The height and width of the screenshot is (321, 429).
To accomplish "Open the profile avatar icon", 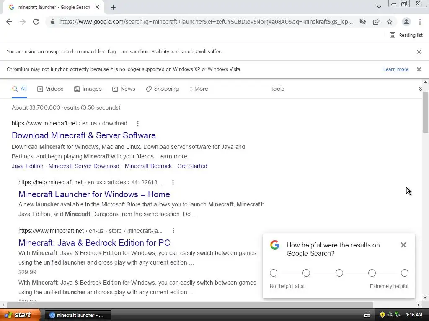I will pyautogui.click(x=406, y=22).
